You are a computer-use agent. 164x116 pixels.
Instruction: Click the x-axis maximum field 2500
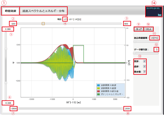click(x=127, y=109)
